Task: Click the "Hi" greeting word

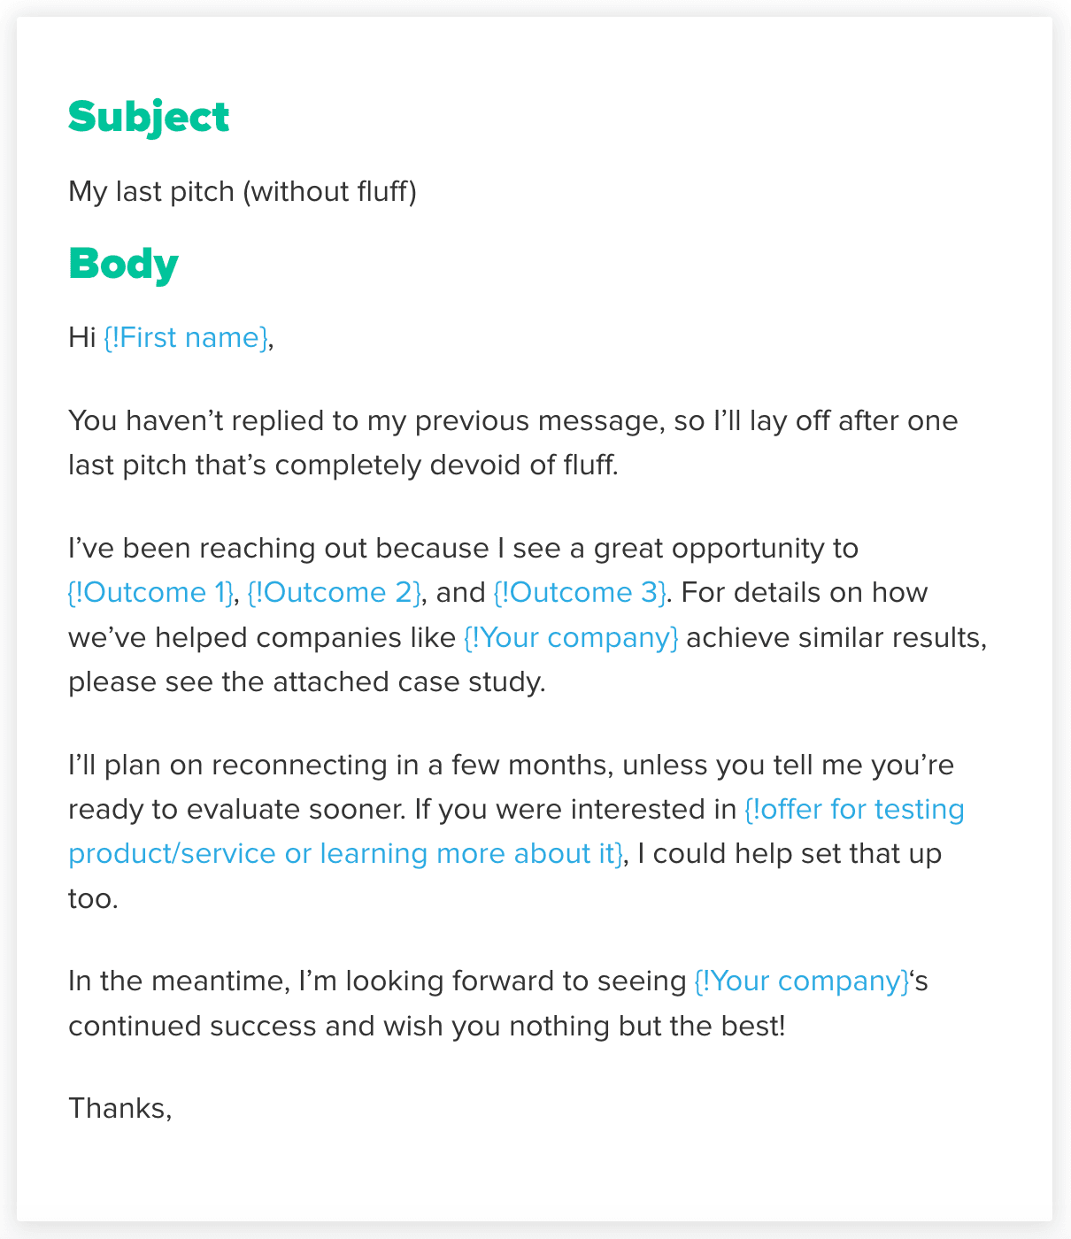Action: 82,338
